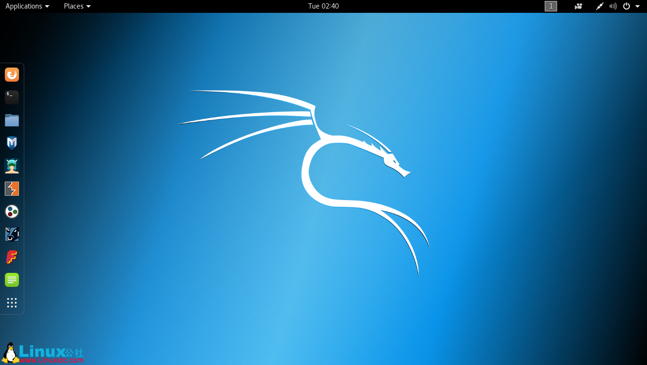Show all applications grid
The width and height of the screenshot is (647, 365).
click(x=12, y=303)
